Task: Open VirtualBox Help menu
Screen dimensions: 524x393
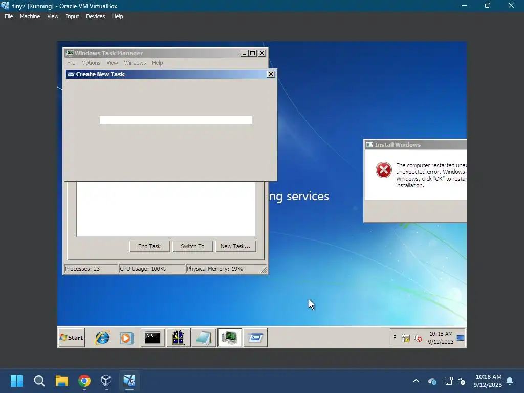Action: click(x=117, y=16)
